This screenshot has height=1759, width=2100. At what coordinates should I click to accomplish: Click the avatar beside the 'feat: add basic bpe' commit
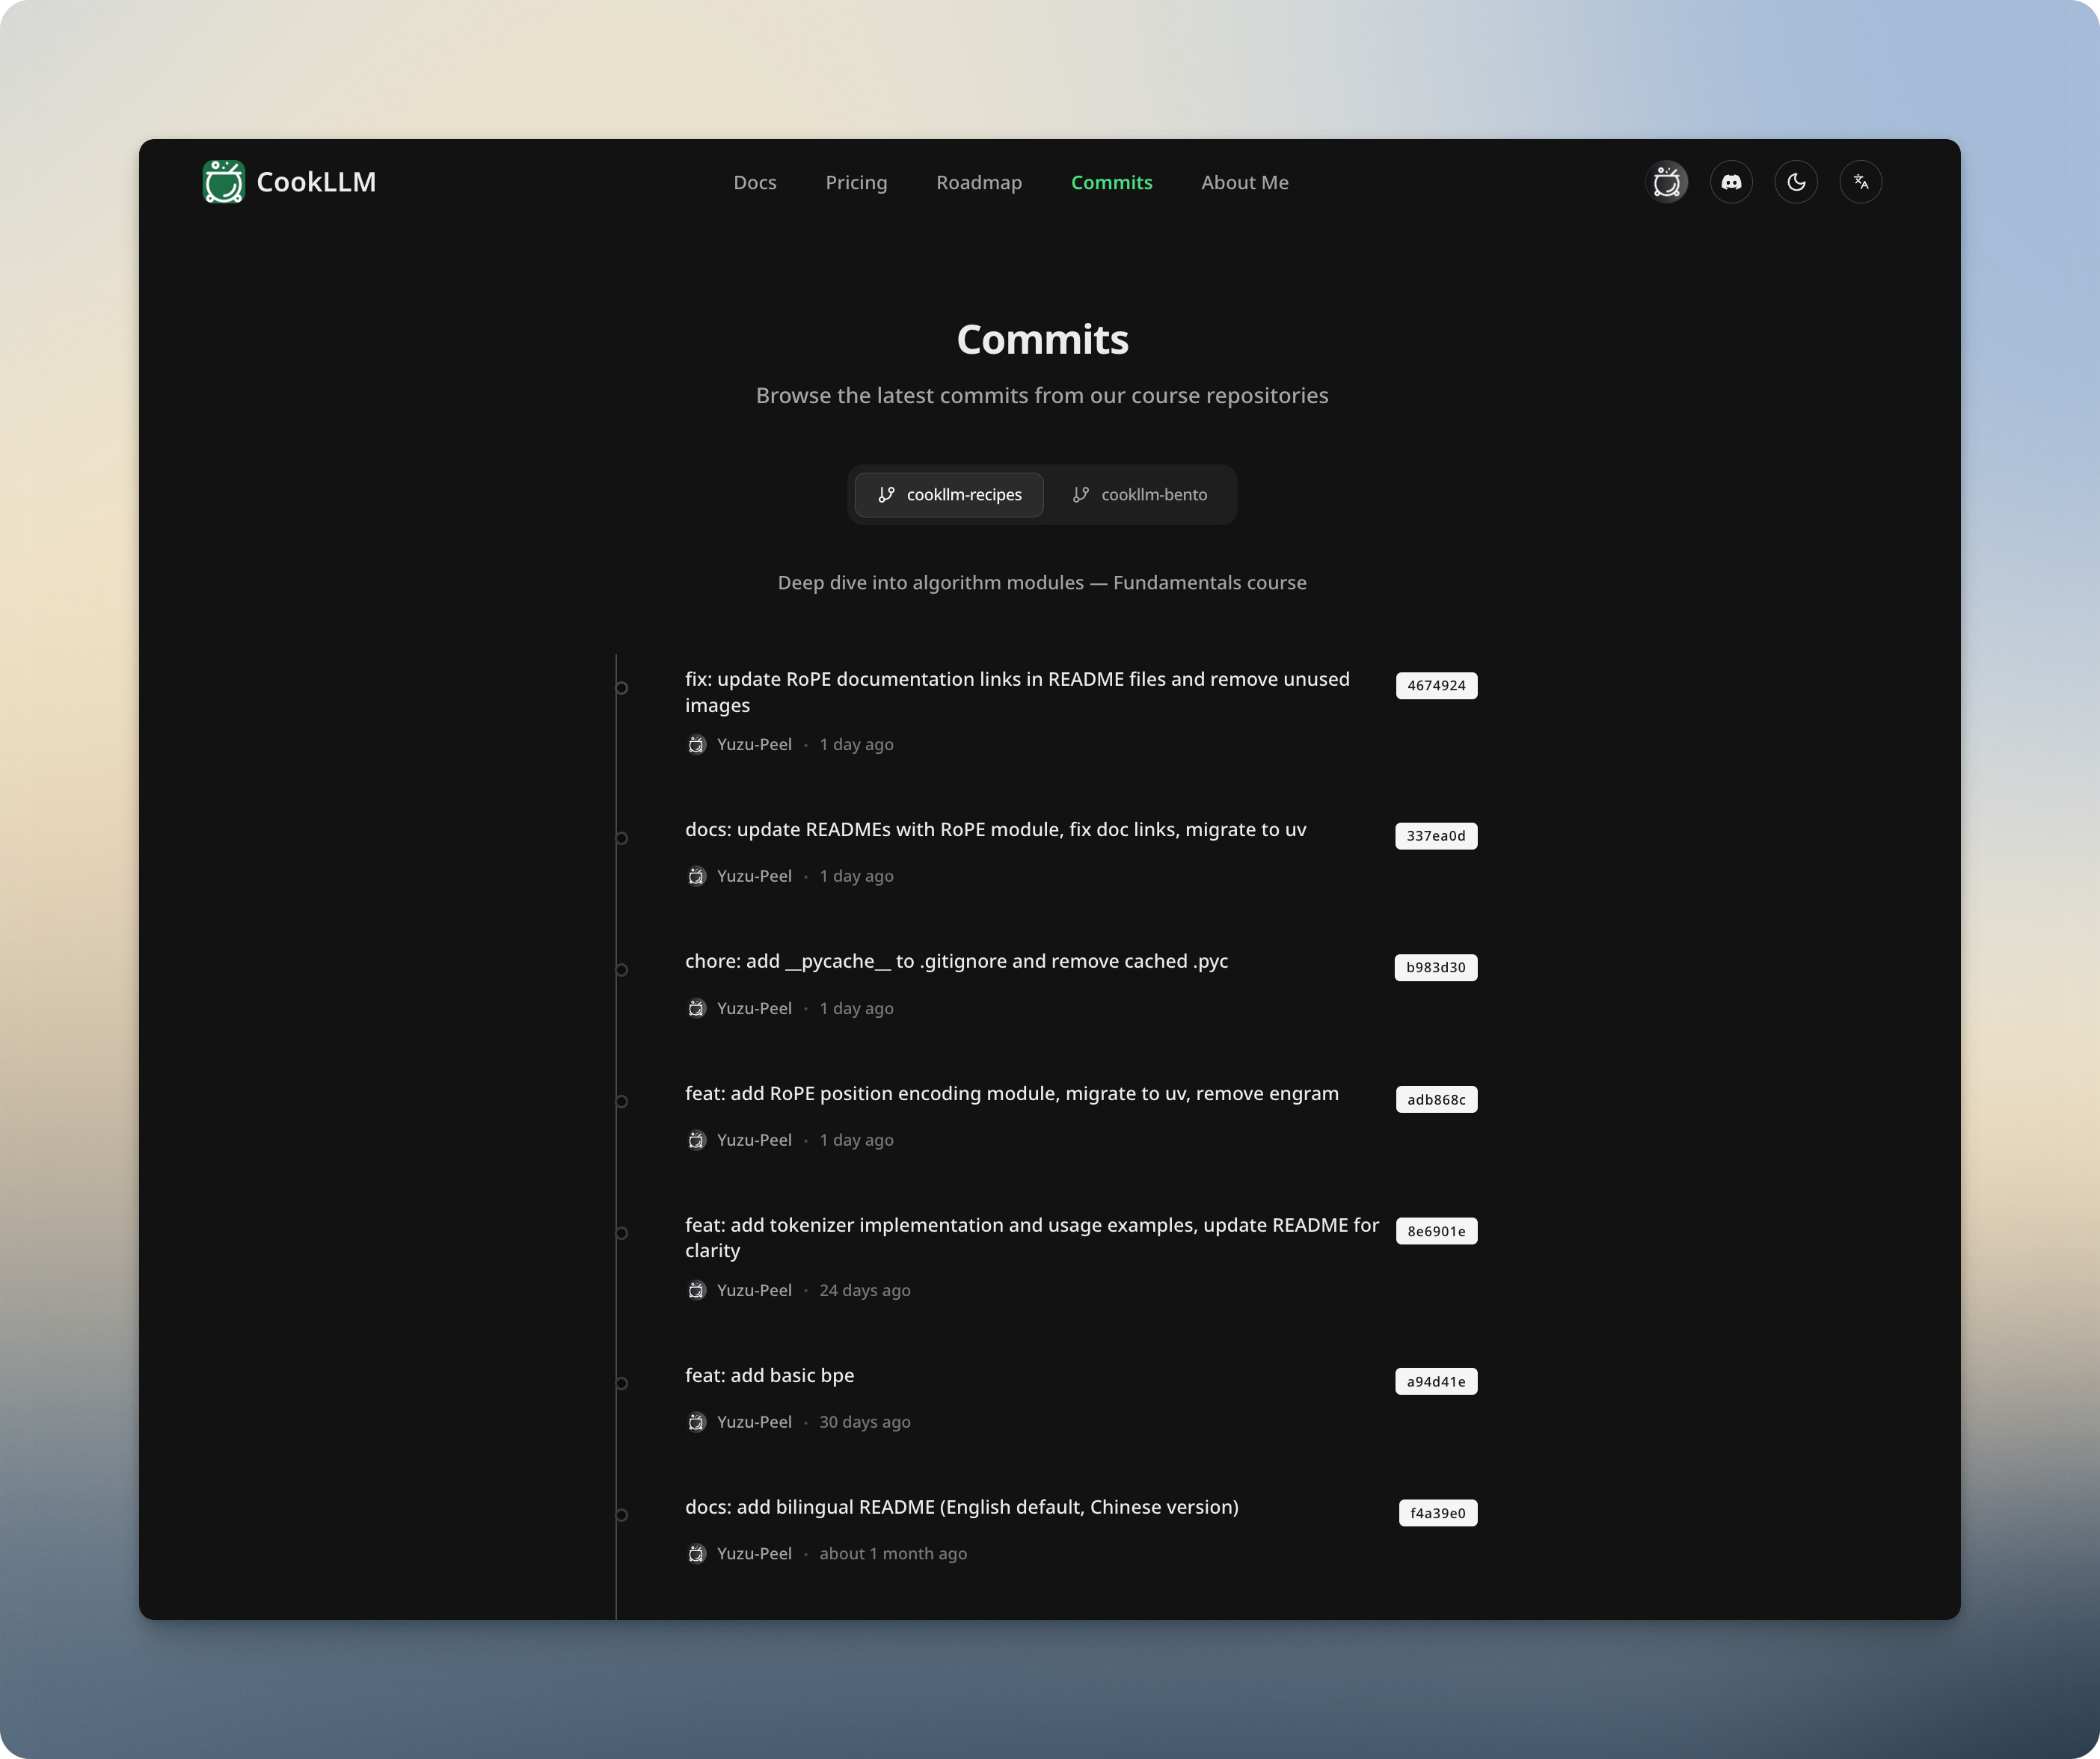(x=696, y=1421)
